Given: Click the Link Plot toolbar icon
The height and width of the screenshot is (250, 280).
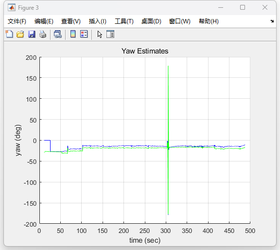Looking at the screenshot, I should tap(58, 34).
